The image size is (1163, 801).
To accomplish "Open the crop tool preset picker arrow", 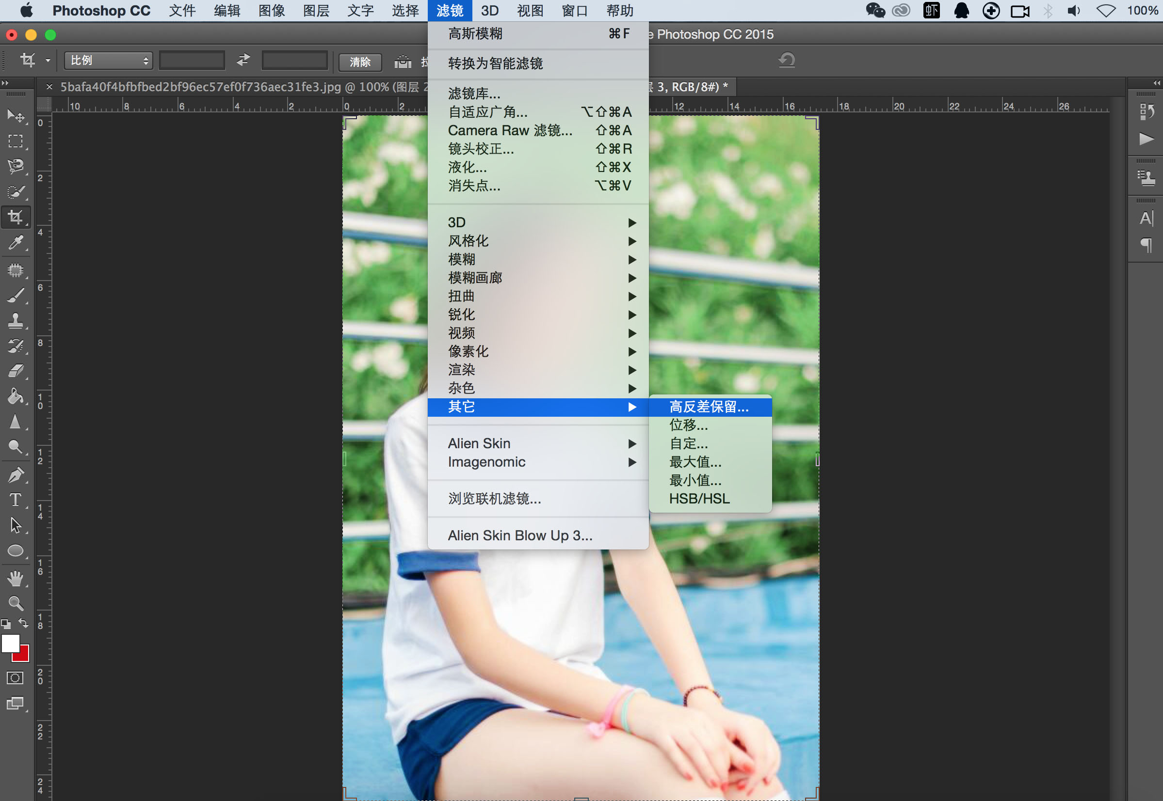I will [48, 61].
